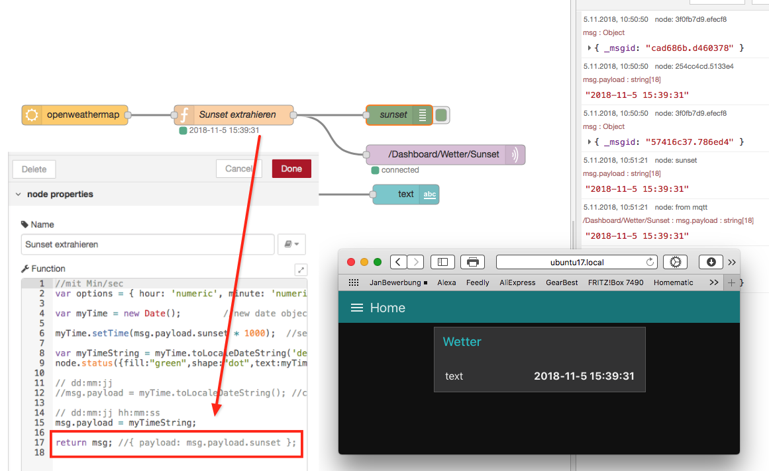Open the AliExpress bookmark
Viewport: 769px width, 471px height.
click(x=517, y=282)
